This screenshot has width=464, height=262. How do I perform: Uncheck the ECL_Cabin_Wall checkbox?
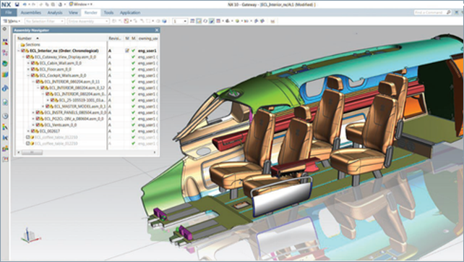pos(33,63)
